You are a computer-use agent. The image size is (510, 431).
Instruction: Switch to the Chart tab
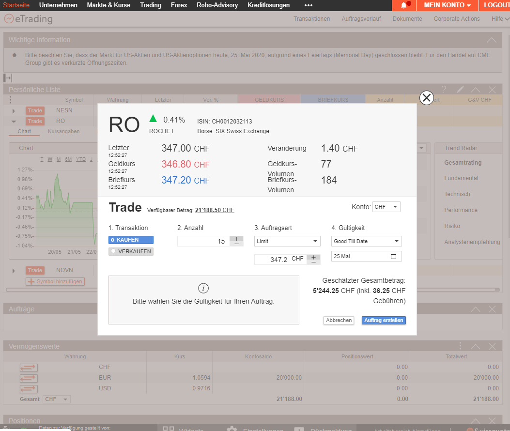point(24,131)
